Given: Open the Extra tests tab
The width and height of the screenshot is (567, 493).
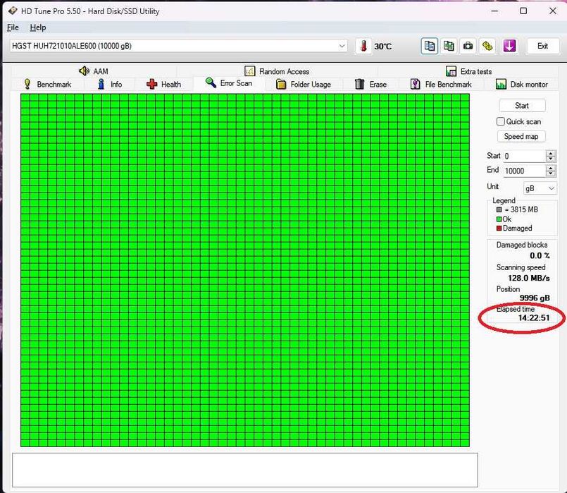Looking at the screenshot, I should [x=468, y=71].
